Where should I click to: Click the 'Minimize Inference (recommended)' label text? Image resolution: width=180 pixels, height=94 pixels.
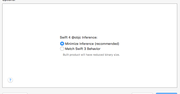pyautogui.click(x=92, y=44)
